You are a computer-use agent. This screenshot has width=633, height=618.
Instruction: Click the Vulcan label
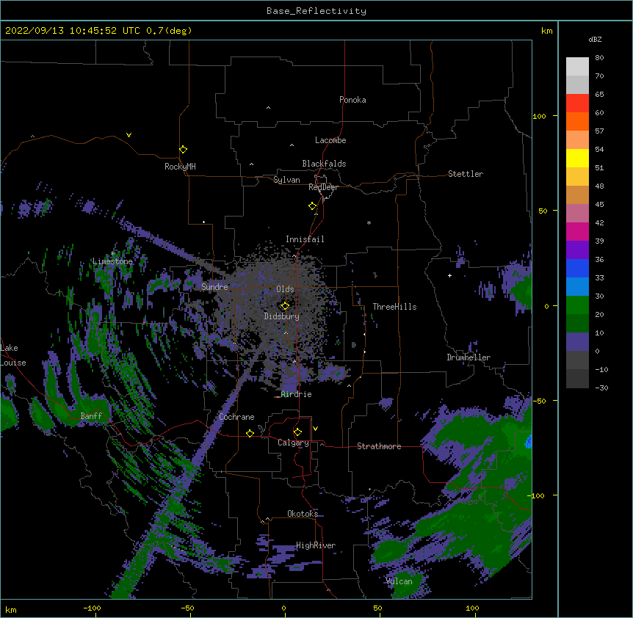coord(399,581)
